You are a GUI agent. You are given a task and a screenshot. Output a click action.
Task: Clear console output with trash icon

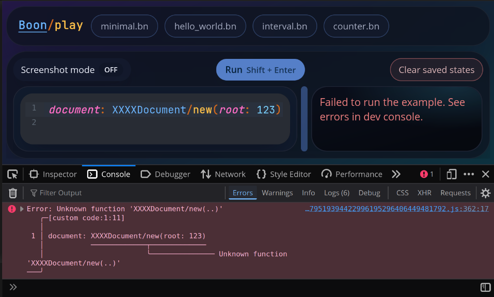pos(13,193)
